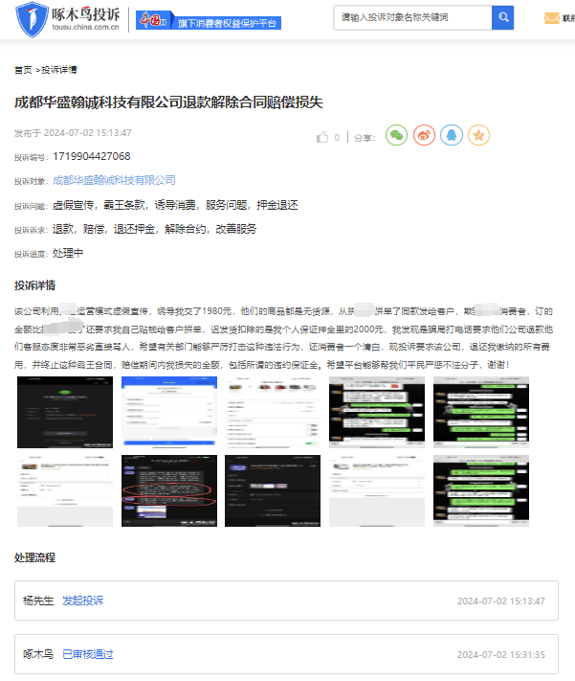This screenshot has height=681, width=575.
Task: Click 处理中 progress status text
Action: coord(68,253)
